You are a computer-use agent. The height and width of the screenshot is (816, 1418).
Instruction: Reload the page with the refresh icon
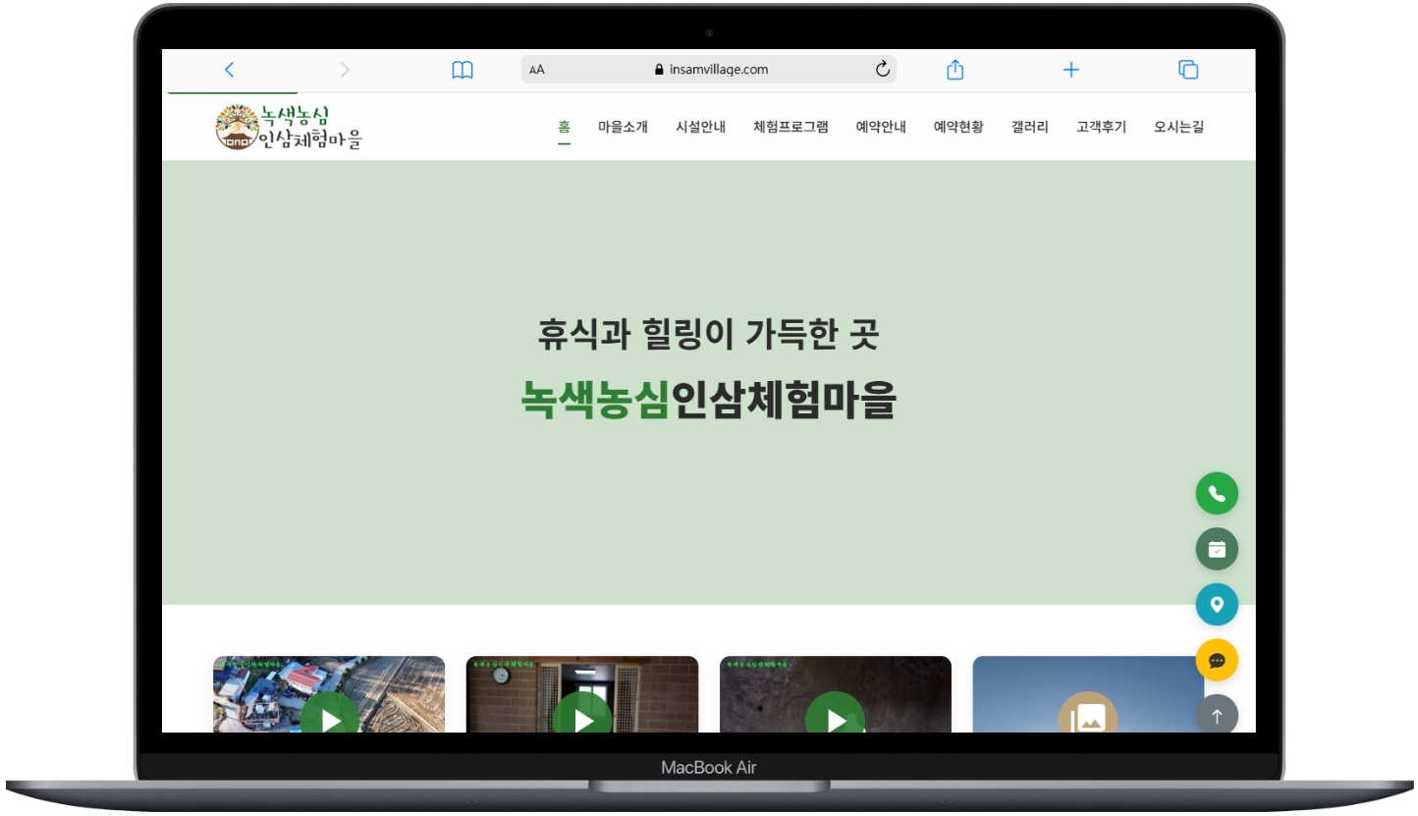coord(882,69)
